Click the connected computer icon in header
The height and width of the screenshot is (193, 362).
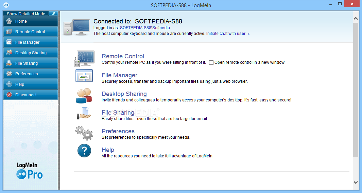point(76,27)
